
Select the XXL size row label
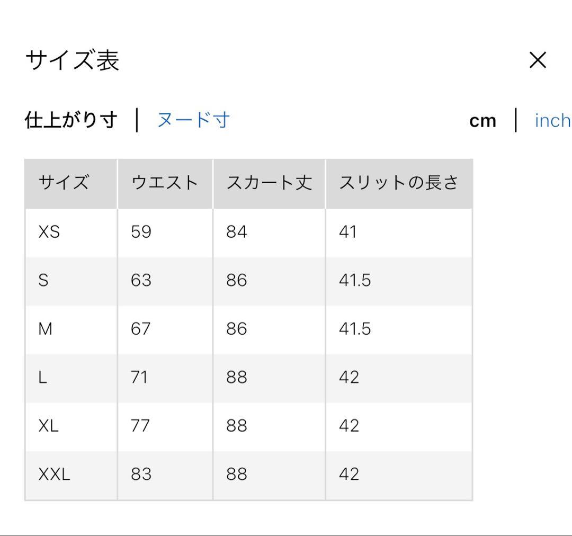[54, 474]
